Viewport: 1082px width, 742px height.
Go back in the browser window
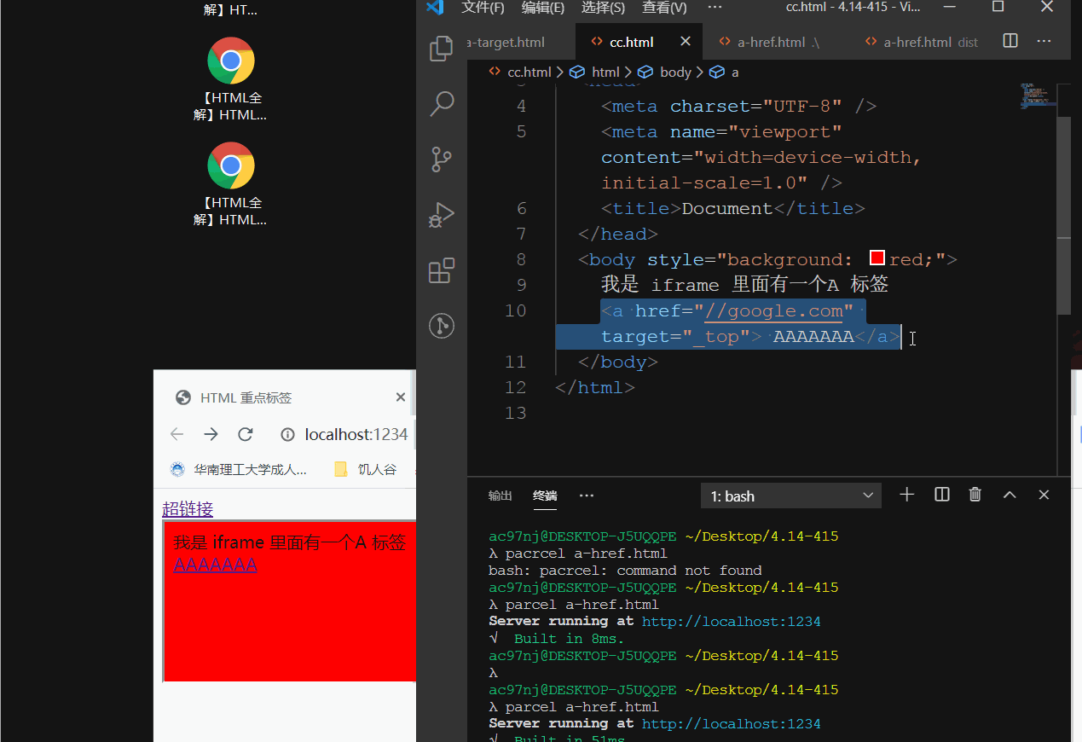(176, 434)
